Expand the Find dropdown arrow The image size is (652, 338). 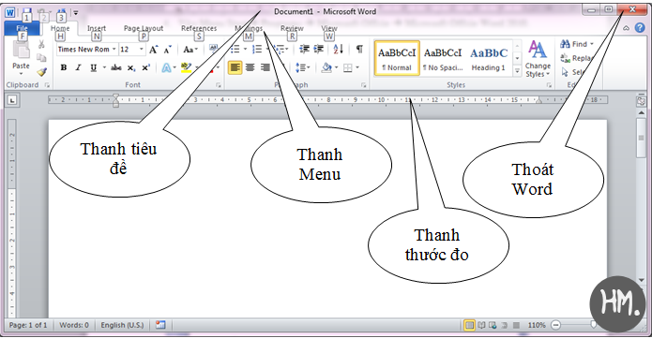[x=592, y=44]
